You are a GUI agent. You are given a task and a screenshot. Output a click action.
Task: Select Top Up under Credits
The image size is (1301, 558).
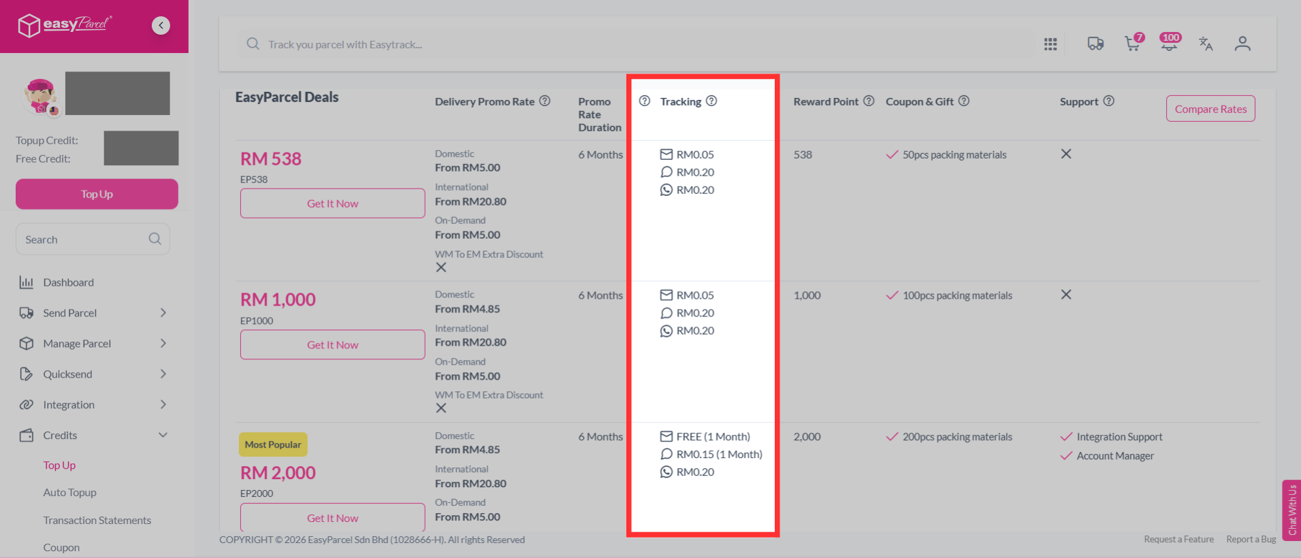point(59,465)
